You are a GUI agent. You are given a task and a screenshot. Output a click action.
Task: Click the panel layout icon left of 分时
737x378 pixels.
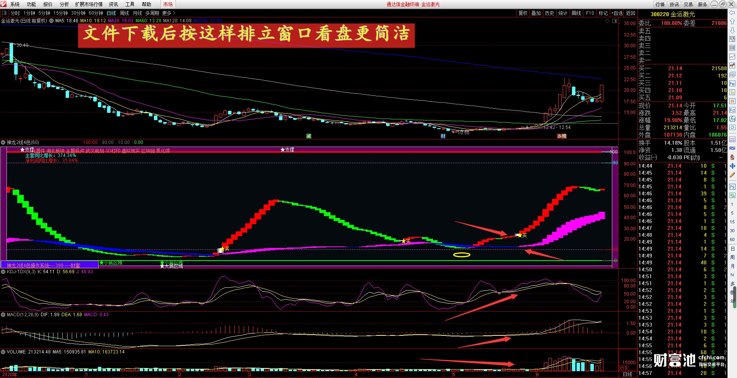coord(4,13)
